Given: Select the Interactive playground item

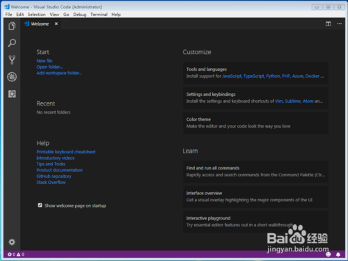Looking at the screenshot, I should (x=255, y=221).
